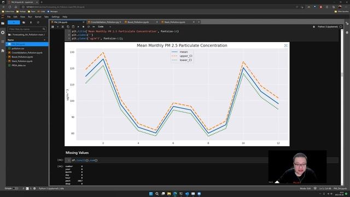Click the Upload Files arrow icon
This screenshot has height=197, width=350.
31,22
